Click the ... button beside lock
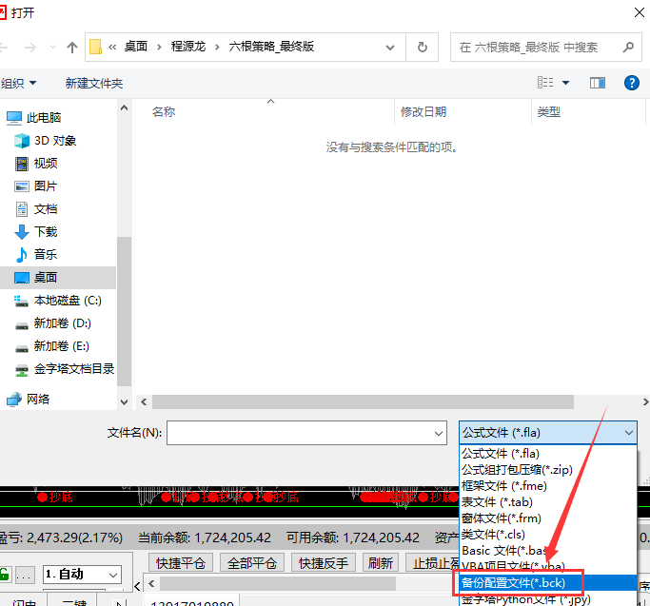This screenshot has width=650, height=606. [24, 575]
